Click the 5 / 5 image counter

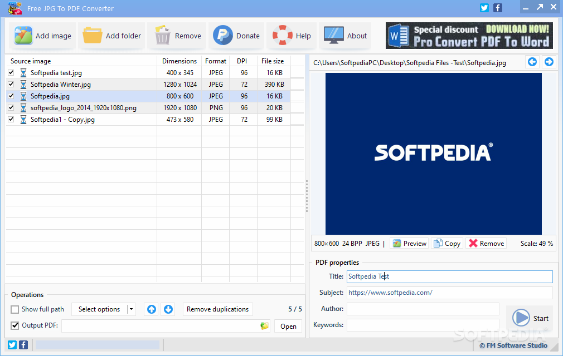click(x=295, y=309)
